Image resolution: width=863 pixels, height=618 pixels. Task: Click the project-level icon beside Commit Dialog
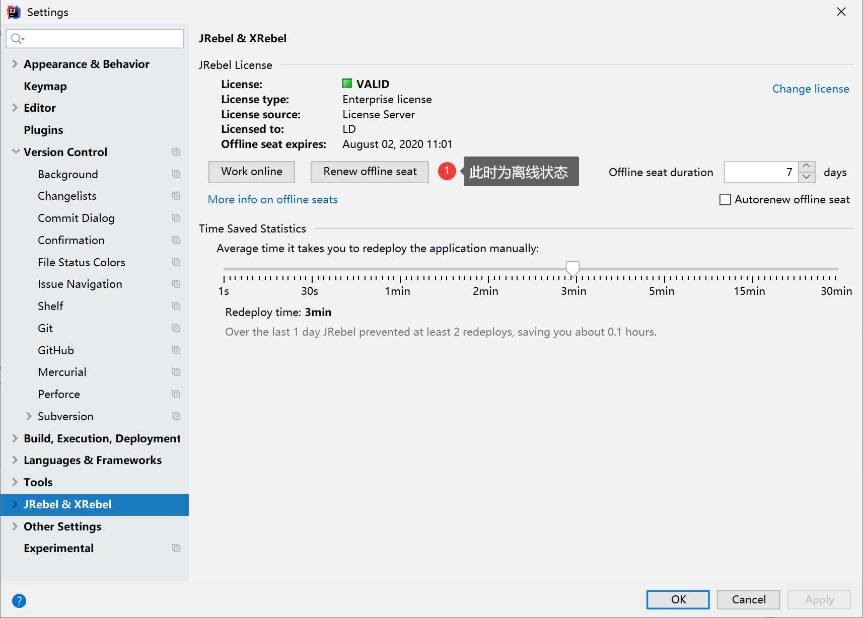point(176,218)
